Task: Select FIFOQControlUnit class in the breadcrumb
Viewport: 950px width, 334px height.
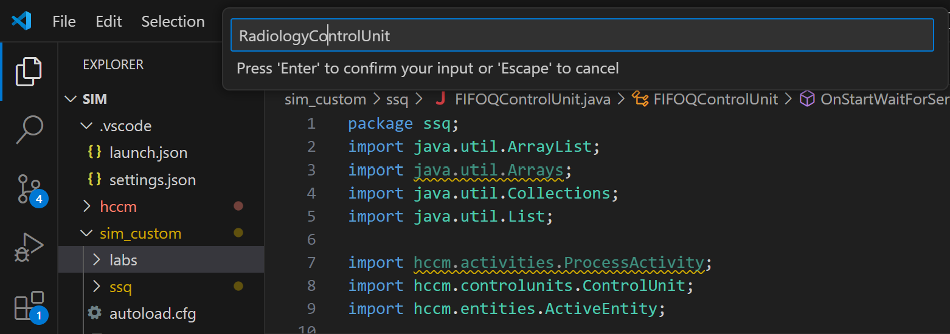Action: 715,99
